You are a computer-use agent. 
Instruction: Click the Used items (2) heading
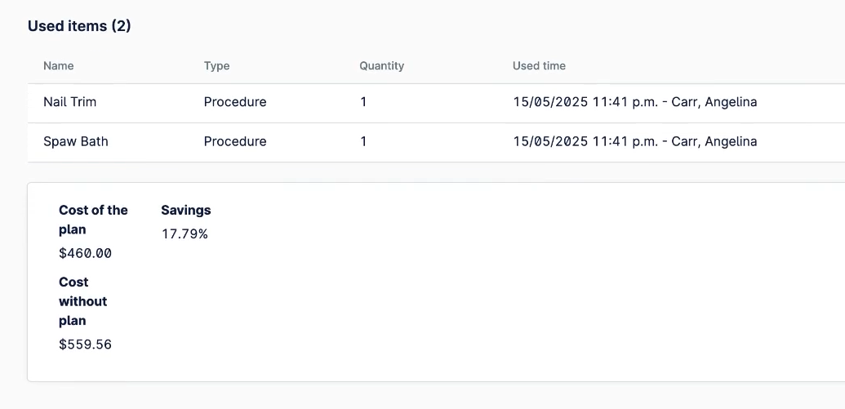79,26
